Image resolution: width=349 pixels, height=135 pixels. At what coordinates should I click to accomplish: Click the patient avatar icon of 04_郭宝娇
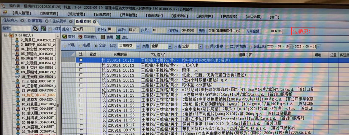point(17,49)
